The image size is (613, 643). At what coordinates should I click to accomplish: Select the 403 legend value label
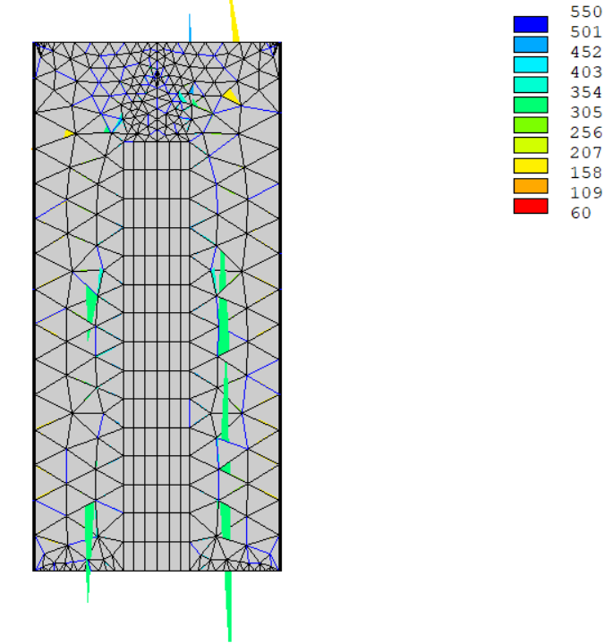tap(586, 72)
